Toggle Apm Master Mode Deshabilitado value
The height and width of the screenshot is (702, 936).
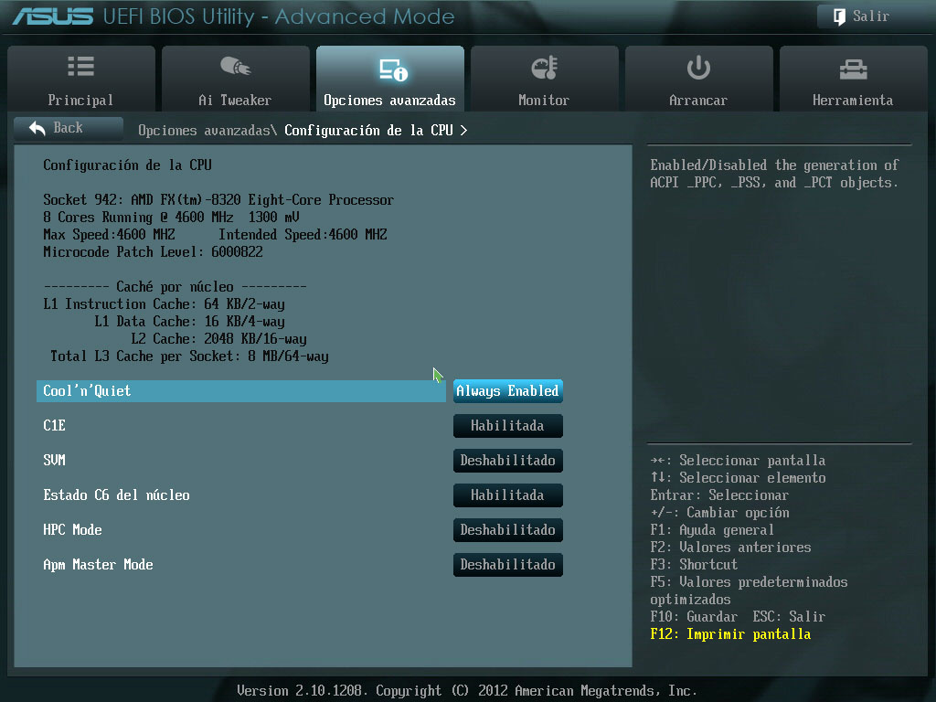pyautogui.click(x=507, y=565)
